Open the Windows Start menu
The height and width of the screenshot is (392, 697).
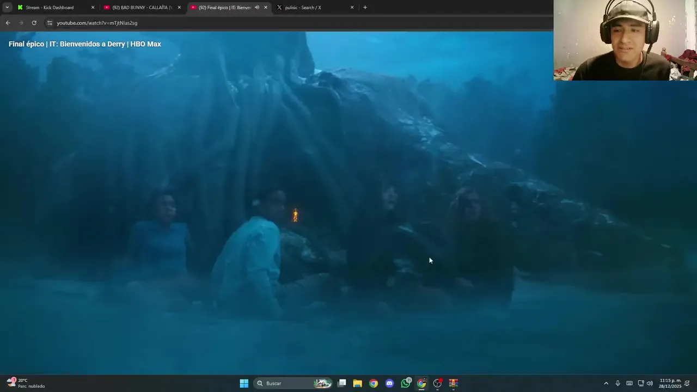(244, 383)
